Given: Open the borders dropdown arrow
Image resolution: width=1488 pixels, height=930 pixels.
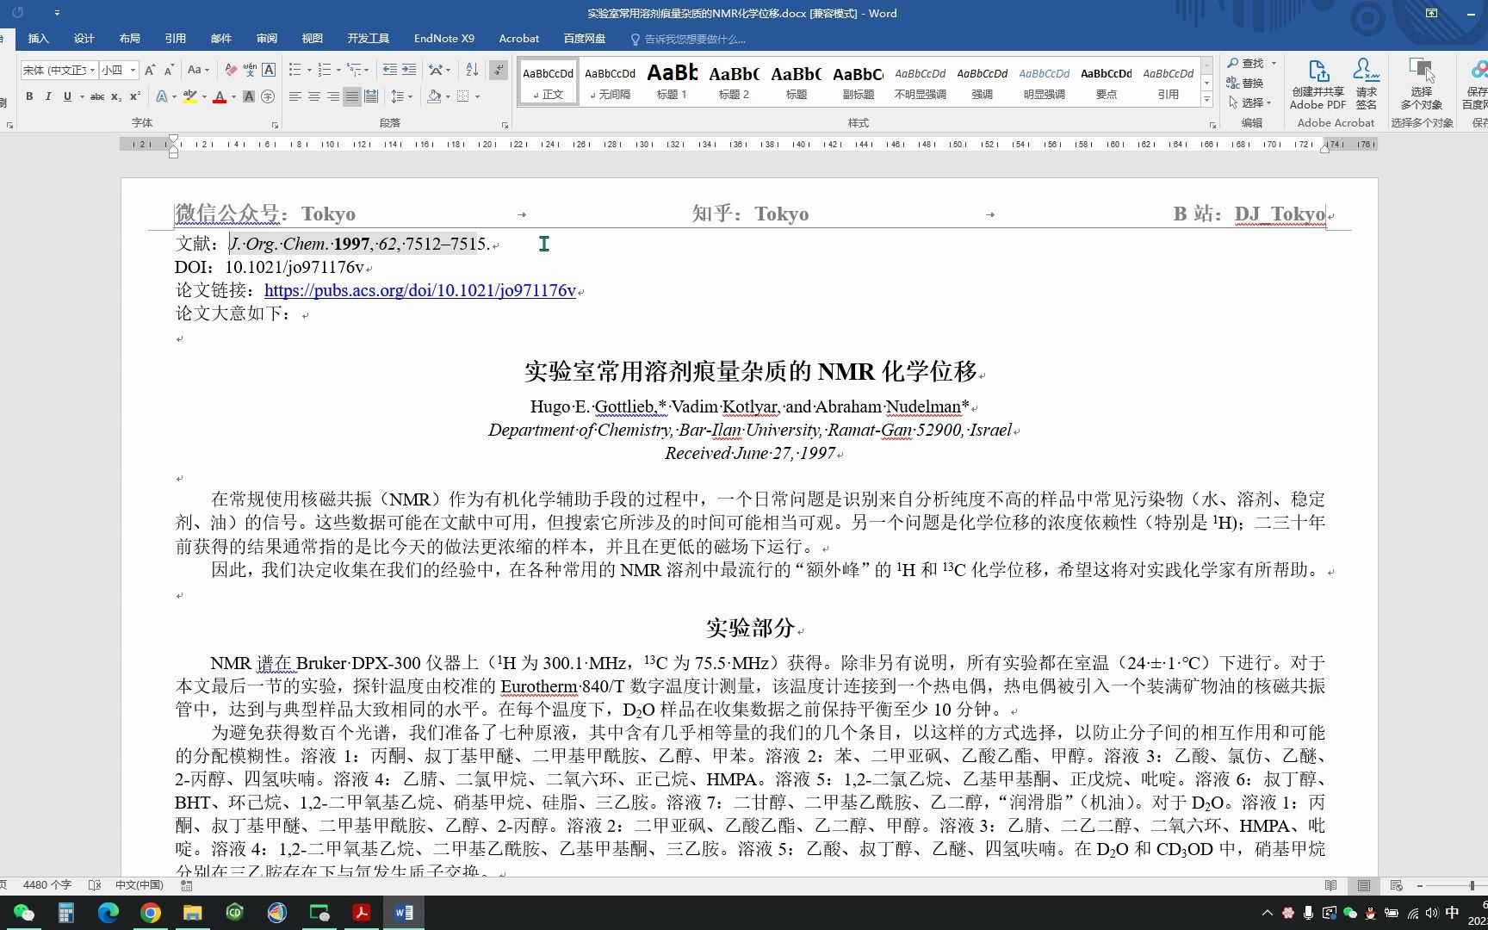Looking at the screenshot, I should [477, 96].
